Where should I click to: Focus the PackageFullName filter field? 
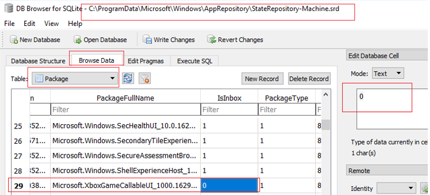point(125,110)
